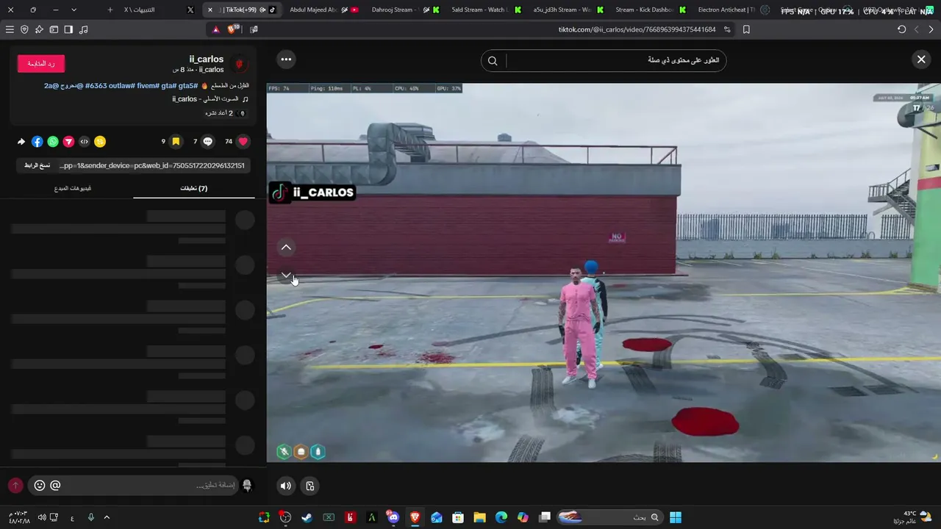Click the yellow repost icon
The width and height of the screenshot is (941, 529).
[x=100, y=141]
